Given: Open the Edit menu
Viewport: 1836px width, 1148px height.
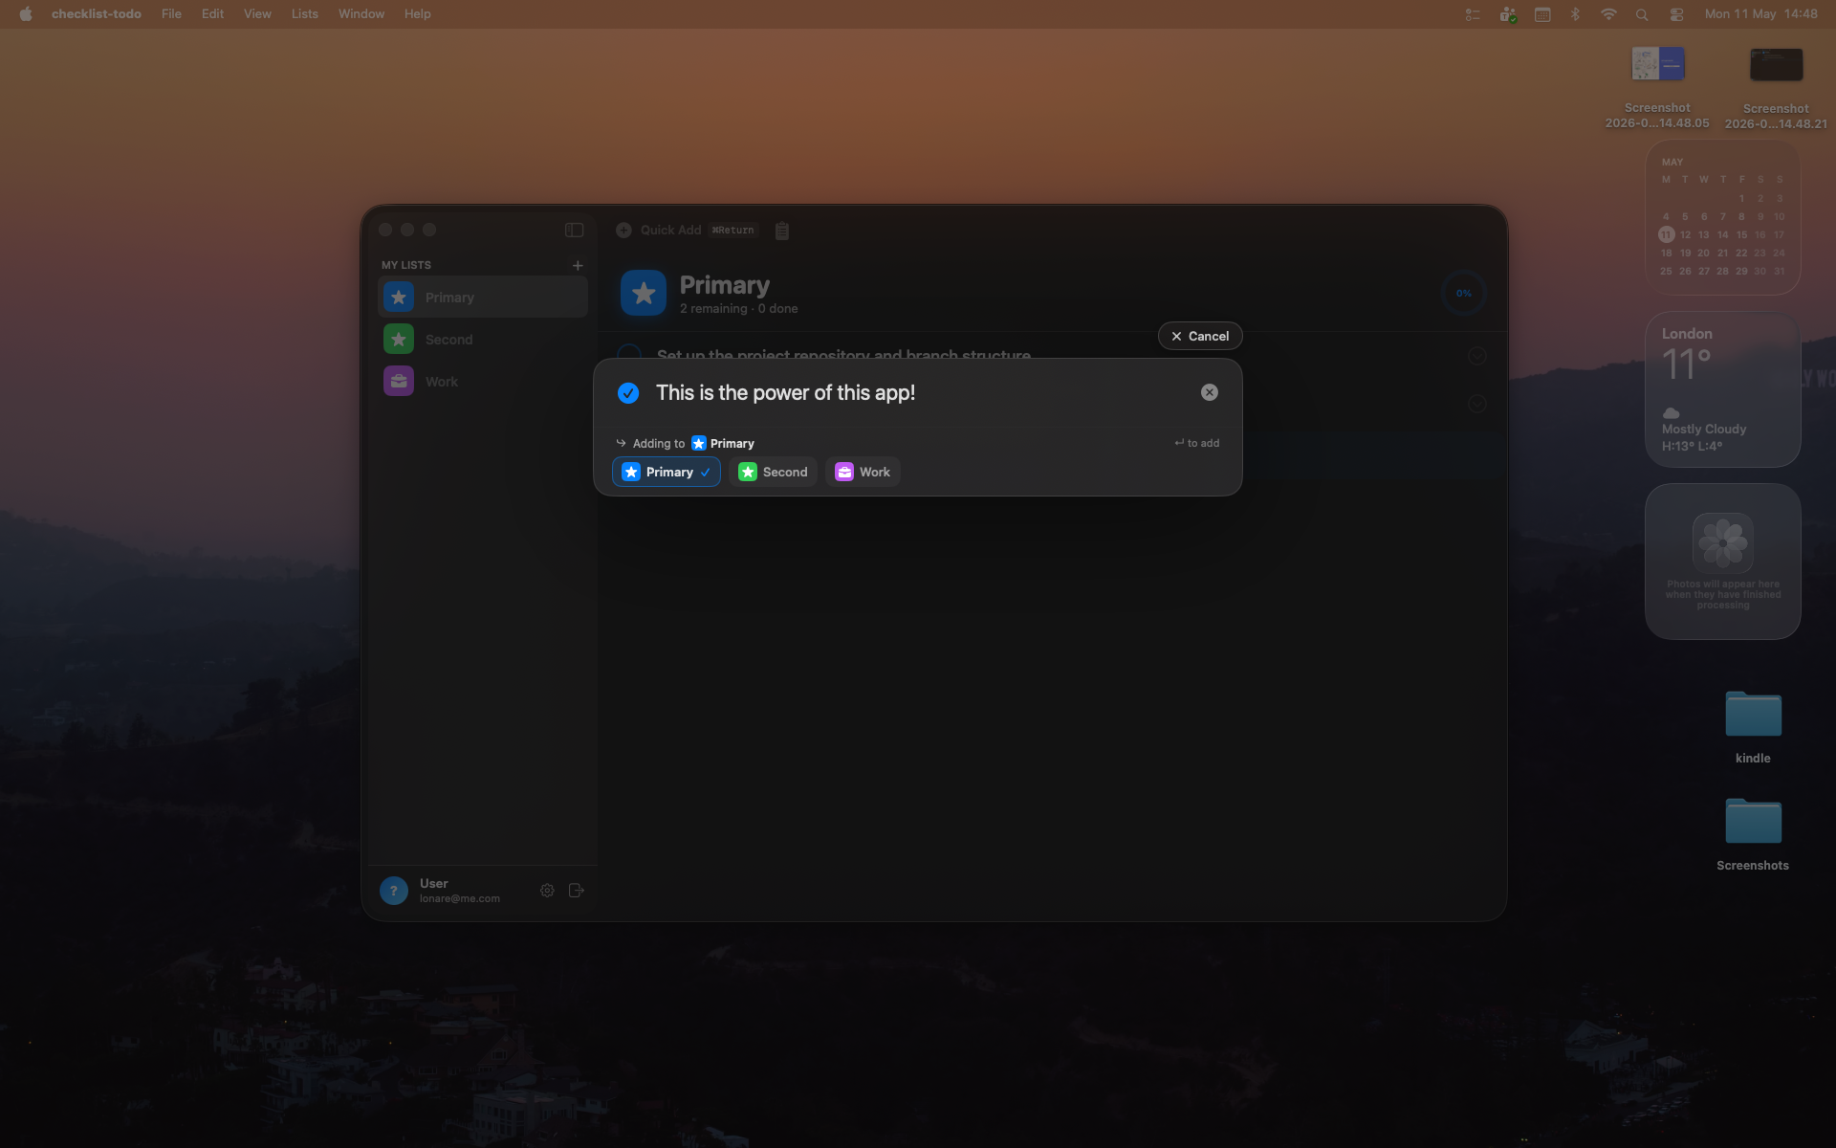Looking at the screenshot, I should [212, 14].
